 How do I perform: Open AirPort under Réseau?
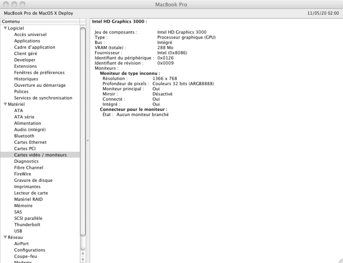[x=21, y=244]
